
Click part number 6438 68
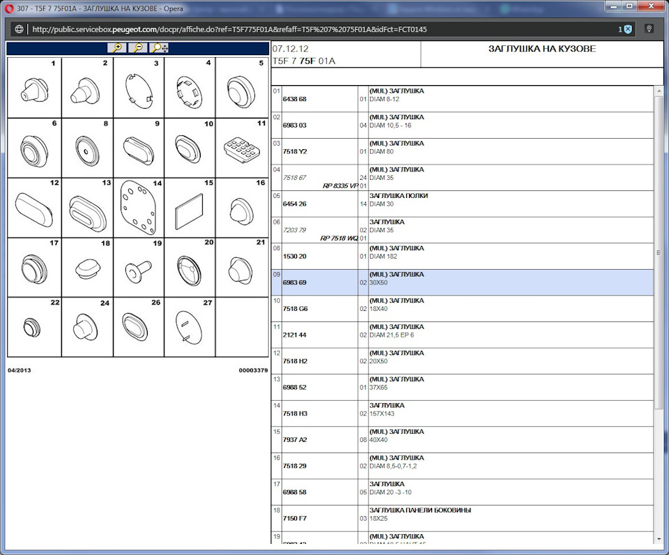[294, 99]
